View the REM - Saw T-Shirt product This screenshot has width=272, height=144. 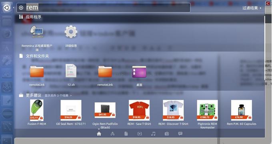[x=139, y=110]
